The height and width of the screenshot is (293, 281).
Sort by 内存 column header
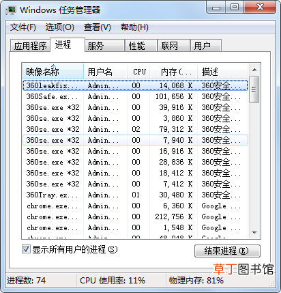pos(174,72)
